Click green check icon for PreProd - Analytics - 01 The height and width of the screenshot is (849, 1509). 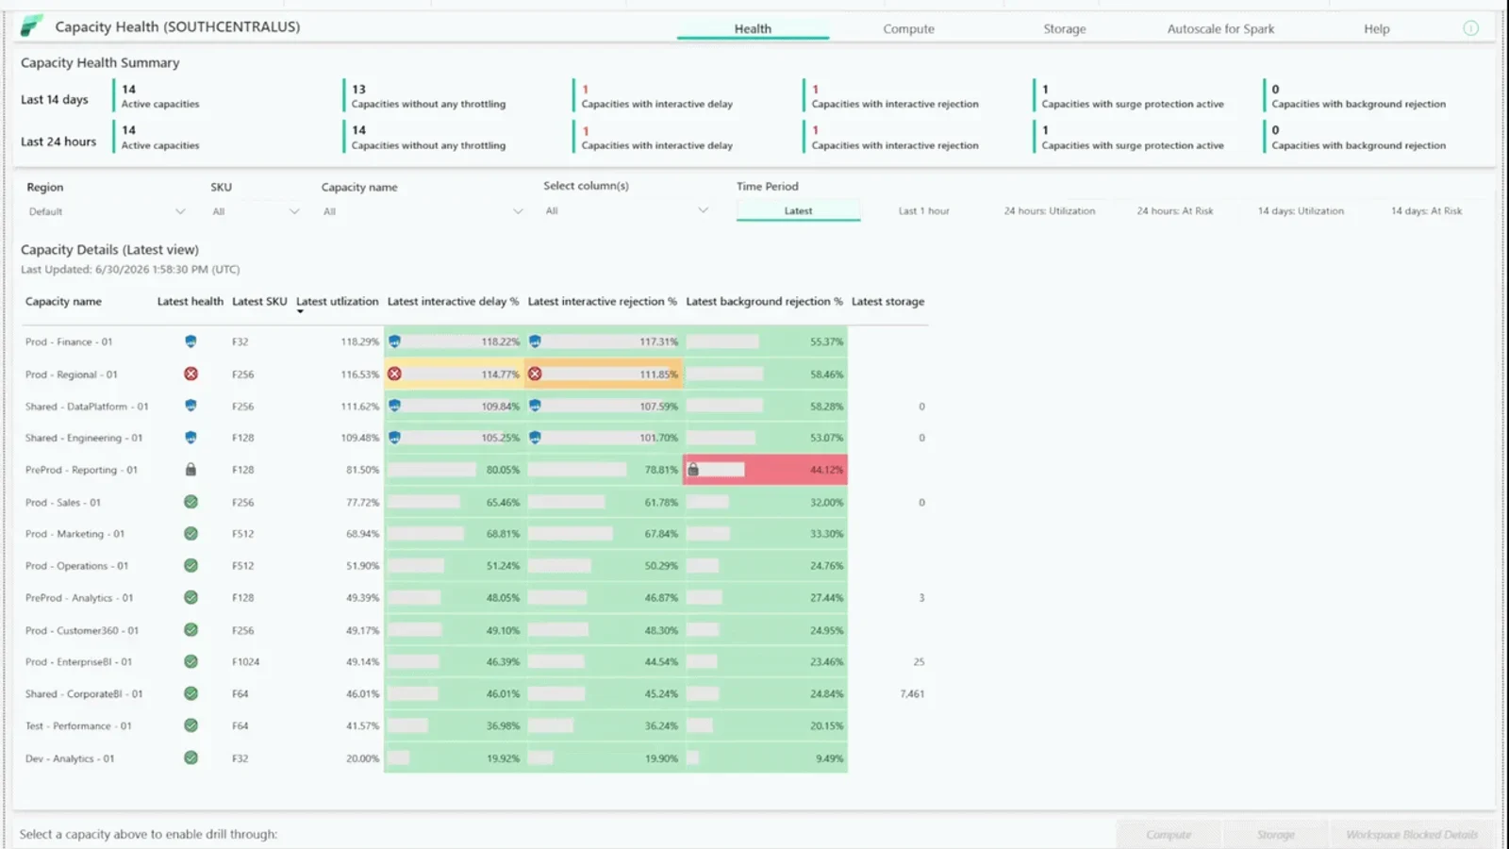click(191, 597)
